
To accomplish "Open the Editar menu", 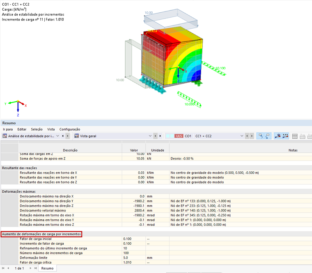I will point(22,130).
